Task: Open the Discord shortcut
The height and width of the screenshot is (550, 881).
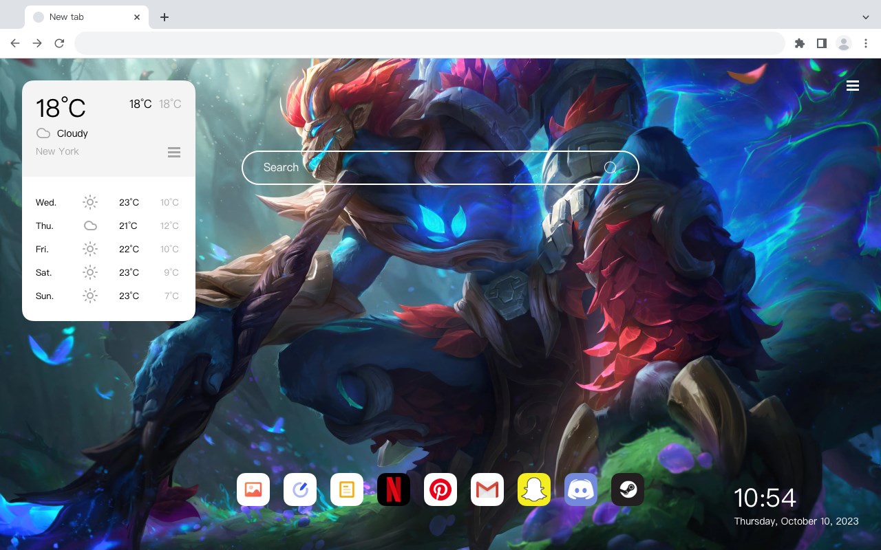Action: pos(581,489)
